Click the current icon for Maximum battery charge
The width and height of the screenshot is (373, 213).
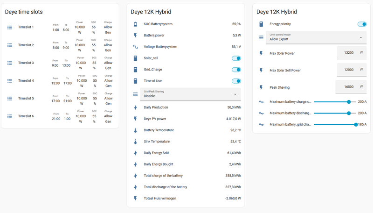[261, 102]
